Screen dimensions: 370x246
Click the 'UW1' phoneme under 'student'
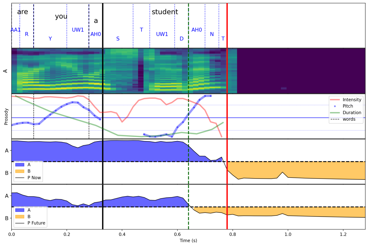[162, 34]
